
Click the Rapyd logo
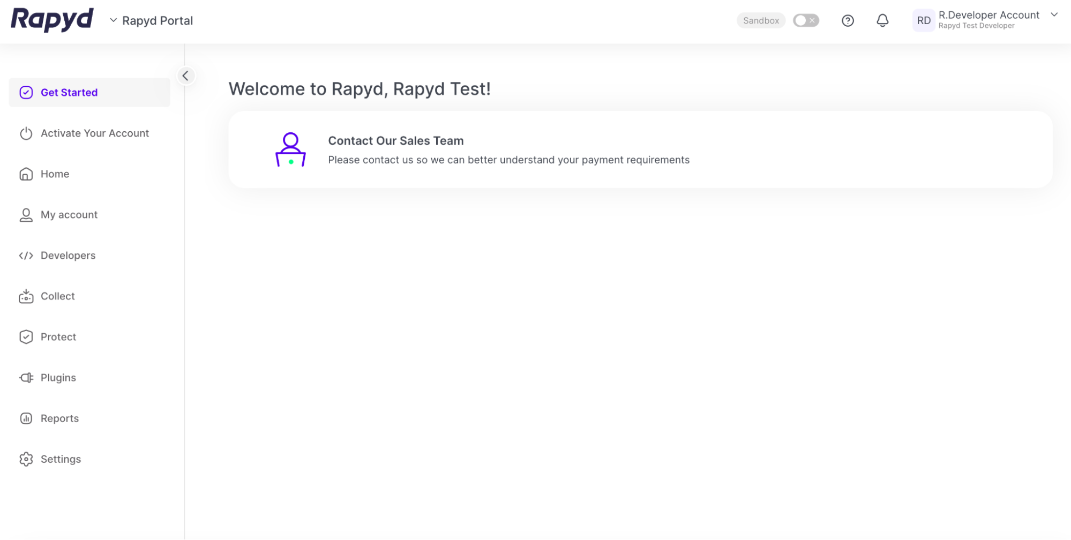[x=53, y=20]
